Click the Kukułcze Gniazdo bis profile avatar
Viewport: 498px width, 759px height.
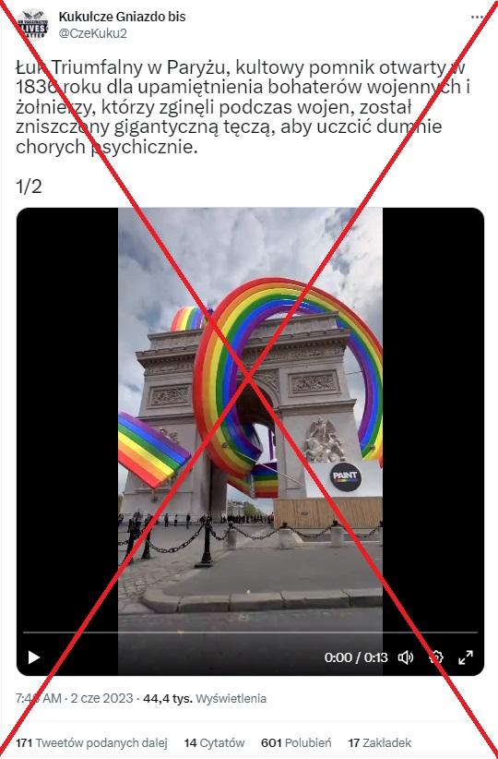click(32, 24)
